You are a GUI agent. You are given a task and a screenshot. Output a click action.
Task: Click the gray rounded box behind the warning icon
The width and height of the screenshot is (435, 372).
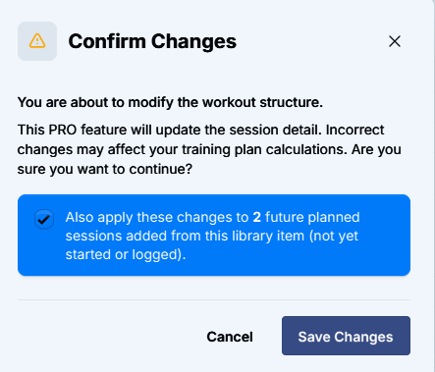coord(37,41)
